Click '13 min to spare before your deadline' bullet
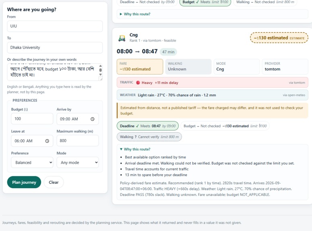This screenshot has width=312, height=231. pyautogui.click(x=156, y=175)
